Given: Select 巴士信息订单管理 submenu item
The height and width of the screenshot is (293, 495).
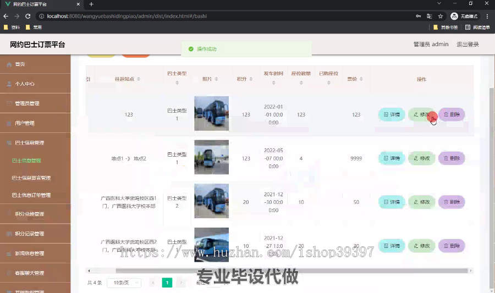Looking at the screenshot, I should pyautogui.click(x=31, y=195).
